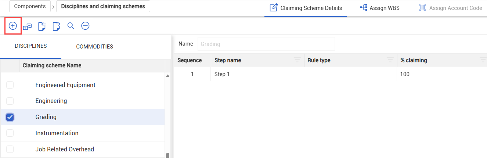This screenshot has height=158, width=487.
Task: Open the % claiming column filter menu
Action: click(483, 60)
